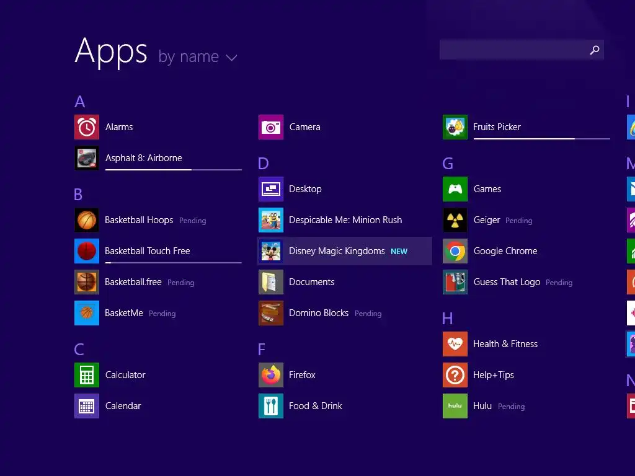Click the 'Google Chrome' label

coord(505,251)
